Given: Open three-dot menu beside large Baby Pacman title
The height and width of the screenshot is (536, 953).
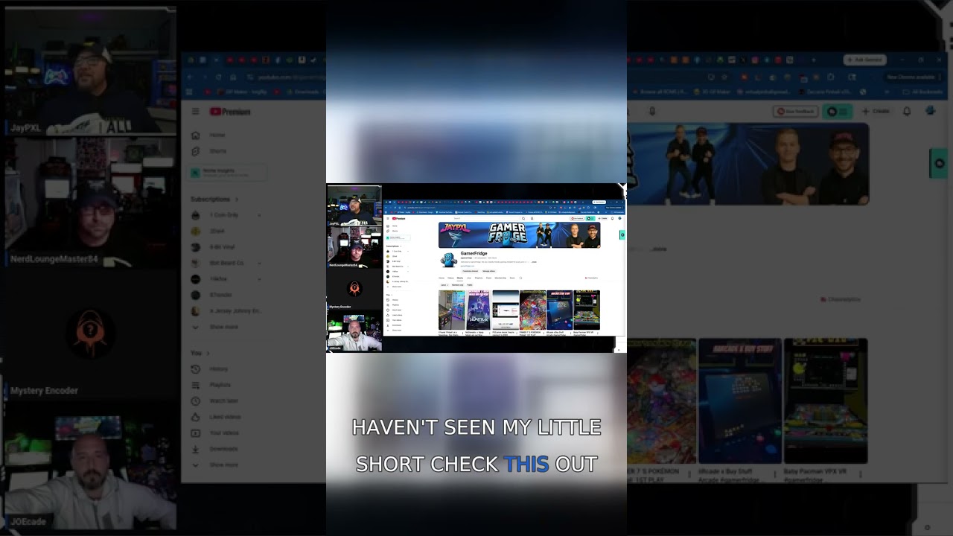Looking at the screenshot, I should (x=861, y=473).
